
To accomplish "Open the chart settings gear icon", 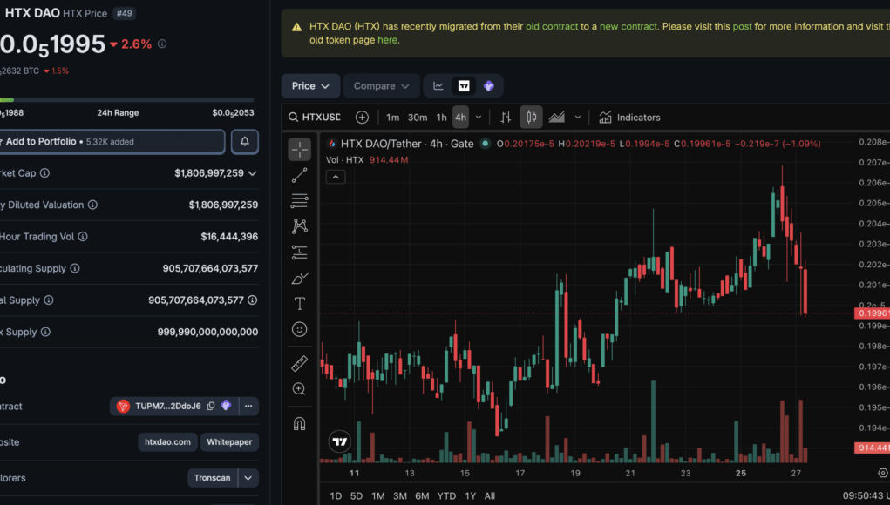I will (x=883, y=473).
